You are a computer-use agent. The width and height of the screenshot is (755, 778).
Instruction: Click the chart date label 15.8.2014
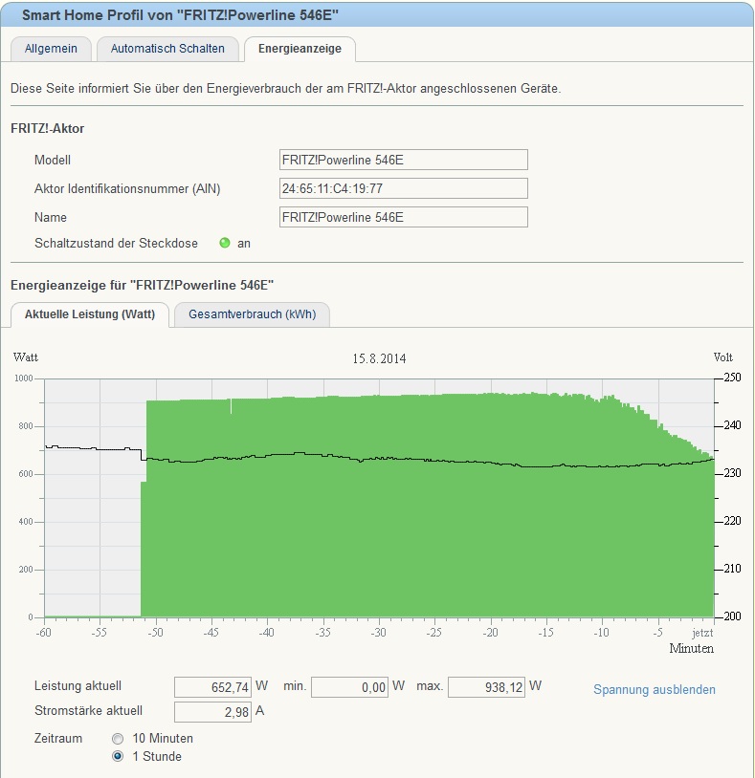(x=380, y=359)
